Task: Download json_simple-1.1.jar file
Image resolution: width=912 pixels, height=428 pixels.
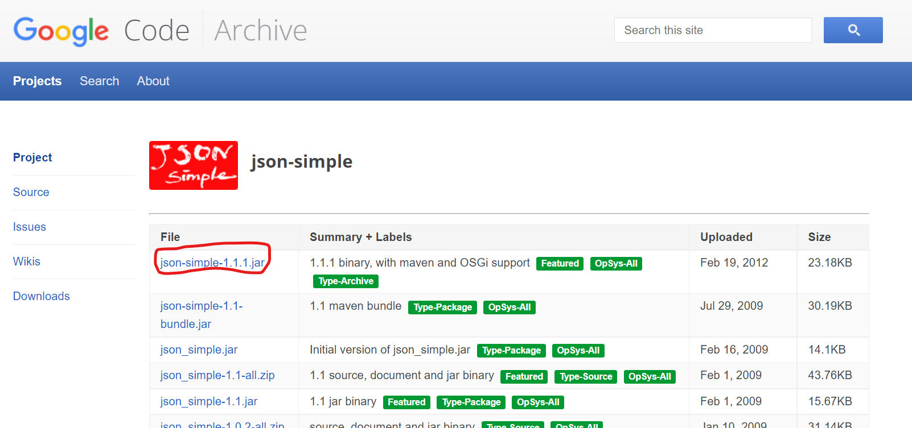Action: (209, 401)
